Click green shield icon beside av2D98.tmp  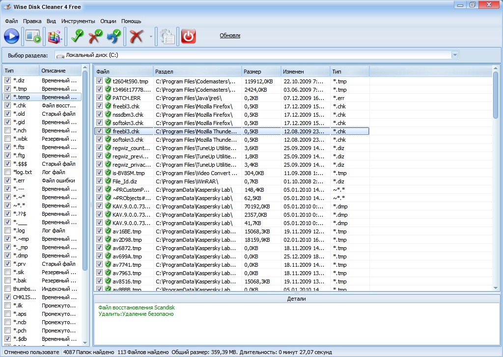coord(108,239)
